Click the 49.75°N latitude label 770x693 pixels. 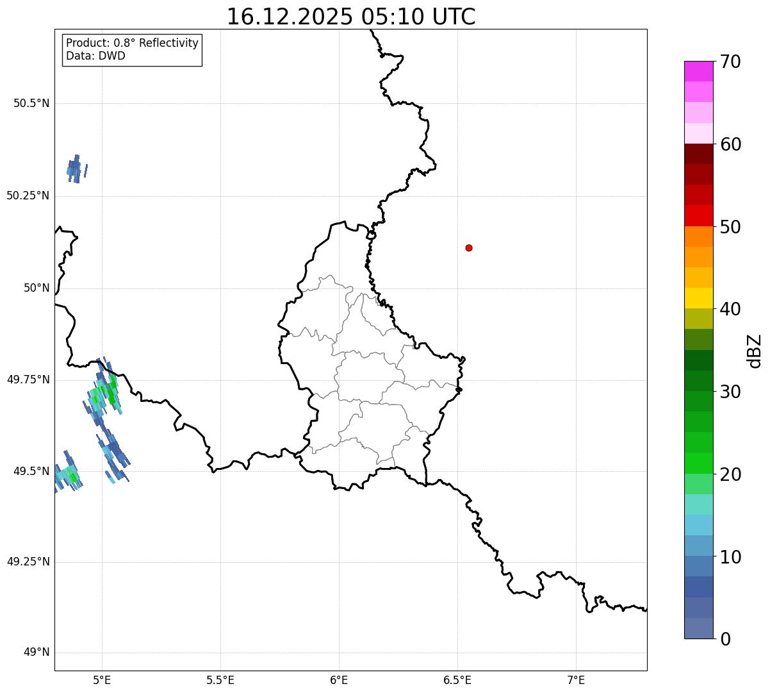(x=28, y=380)
